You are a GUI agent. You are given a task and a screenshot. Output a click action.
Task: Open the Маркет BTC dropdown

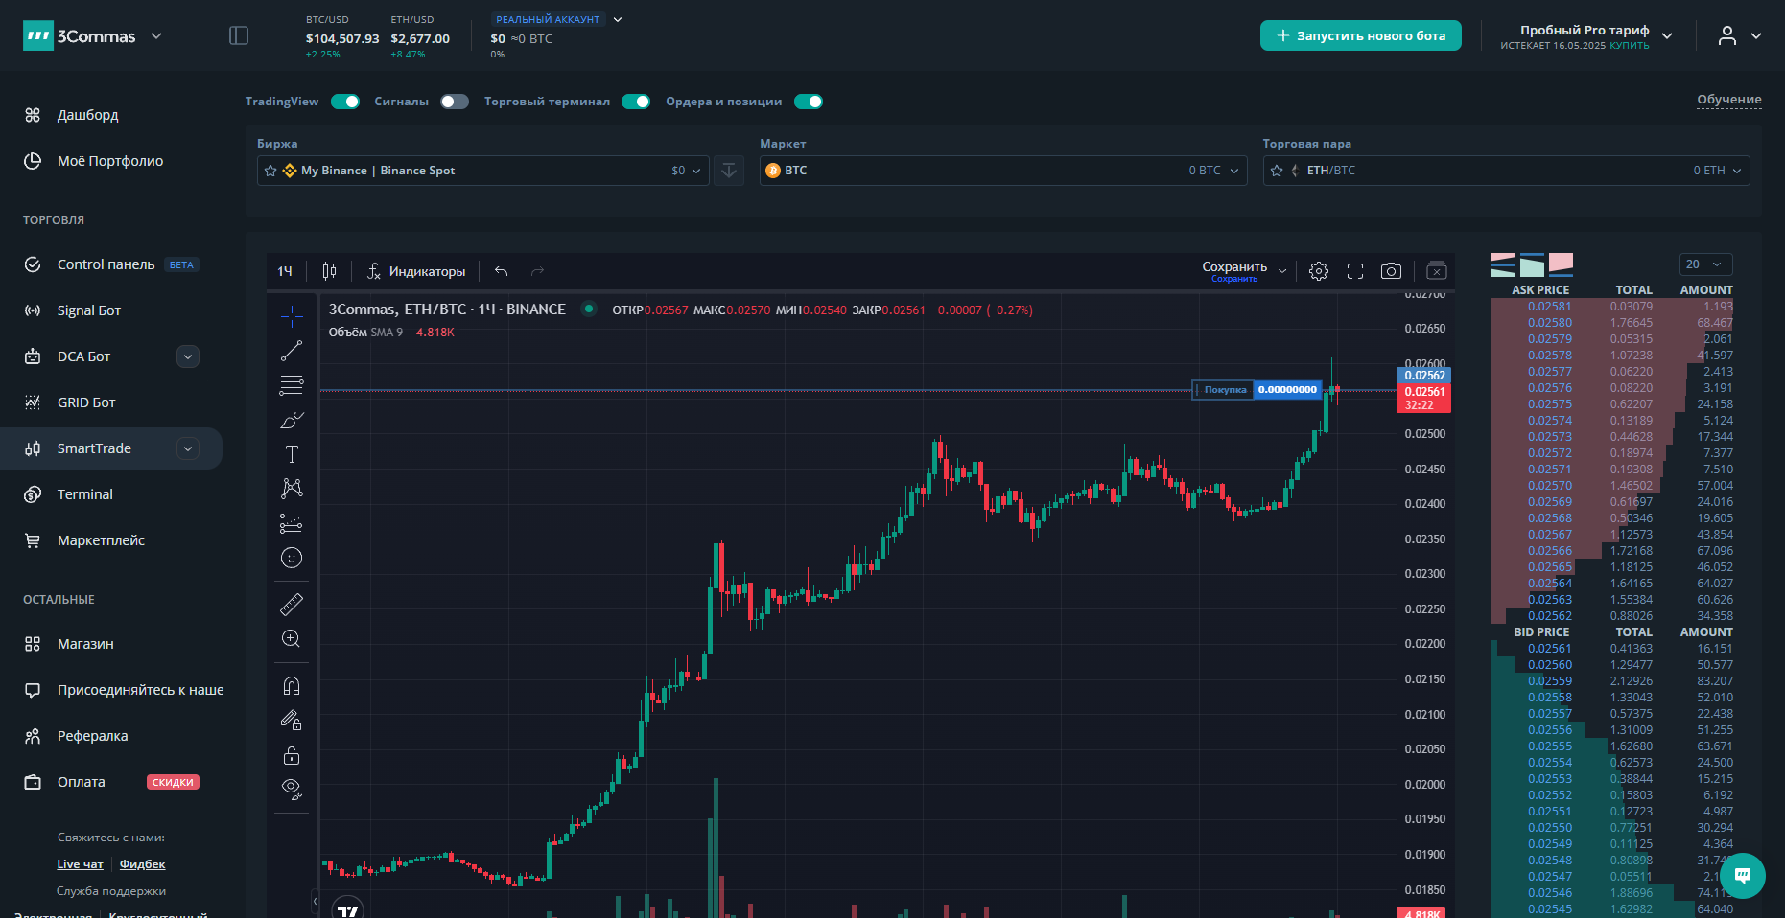pos(1003,171)
